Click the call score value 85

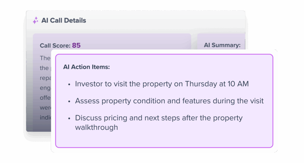coord(76,45)
